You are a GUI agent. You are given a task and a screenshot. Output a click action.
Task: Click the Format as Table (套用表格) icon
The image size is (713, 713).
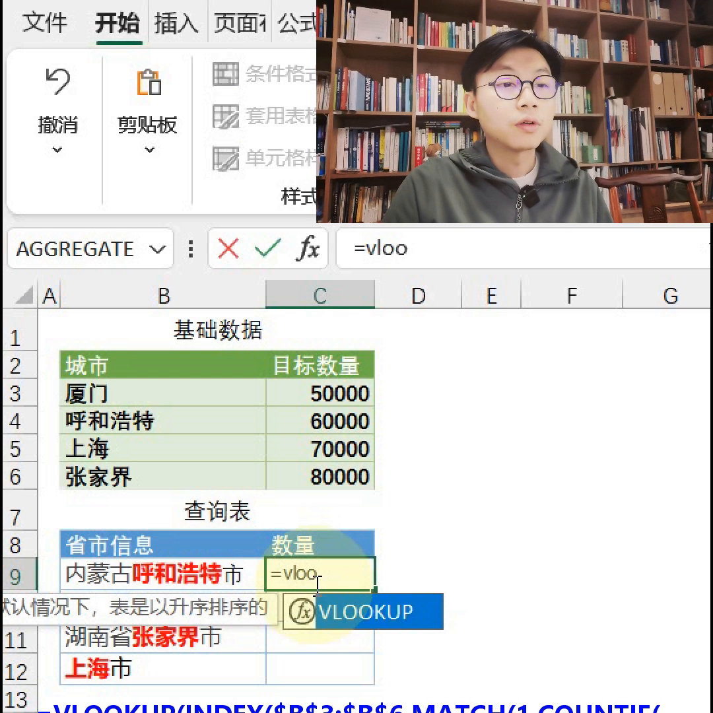coord(226,116)
